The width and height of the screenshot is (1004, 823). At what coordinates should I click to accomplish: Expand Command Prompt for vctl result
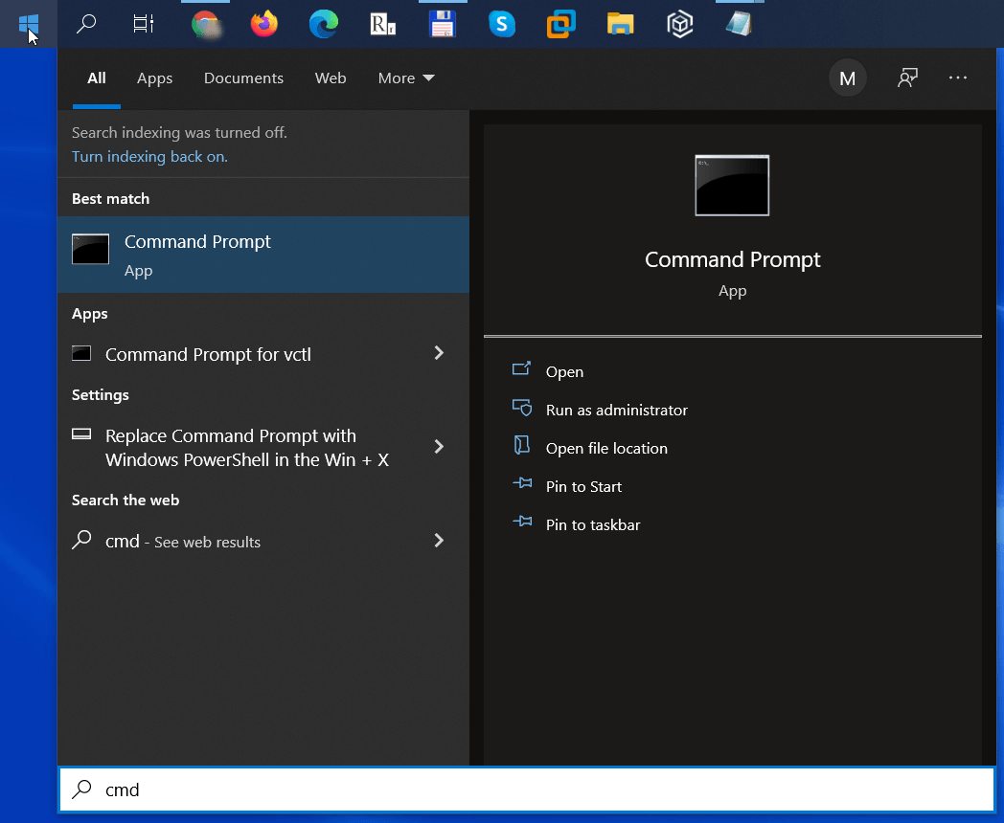click(x=439, y=354)
